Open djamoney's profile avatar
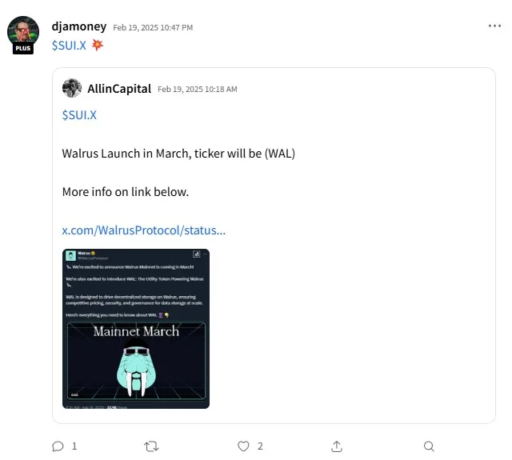512x460 pixels. click(x=23, y=32)
